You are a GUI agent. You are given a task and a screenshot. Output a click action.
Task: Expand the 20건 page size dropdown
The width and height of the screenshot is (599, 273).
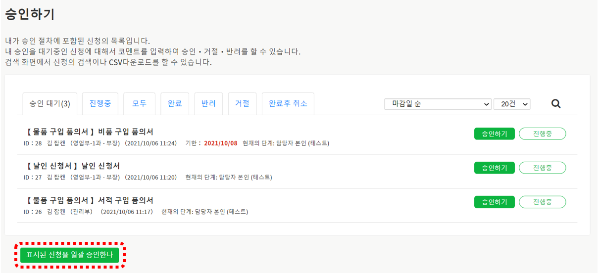click(x=512, y=104)
